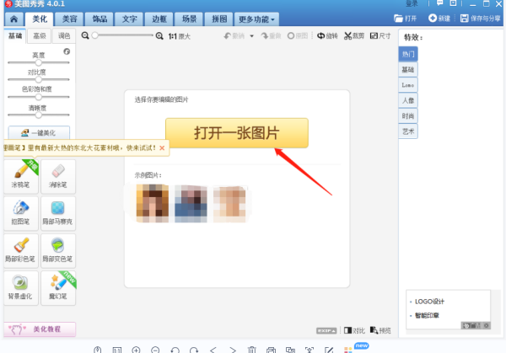
Task: Click the 尺寸 size tool
Action: pyautogui.click(x=380, y=35)
